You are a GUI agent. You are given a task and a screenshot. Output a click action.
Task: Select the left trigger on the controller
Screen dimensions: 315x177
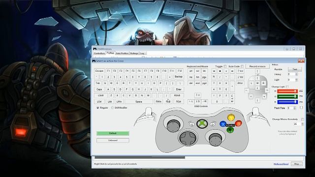coord(149,112)
